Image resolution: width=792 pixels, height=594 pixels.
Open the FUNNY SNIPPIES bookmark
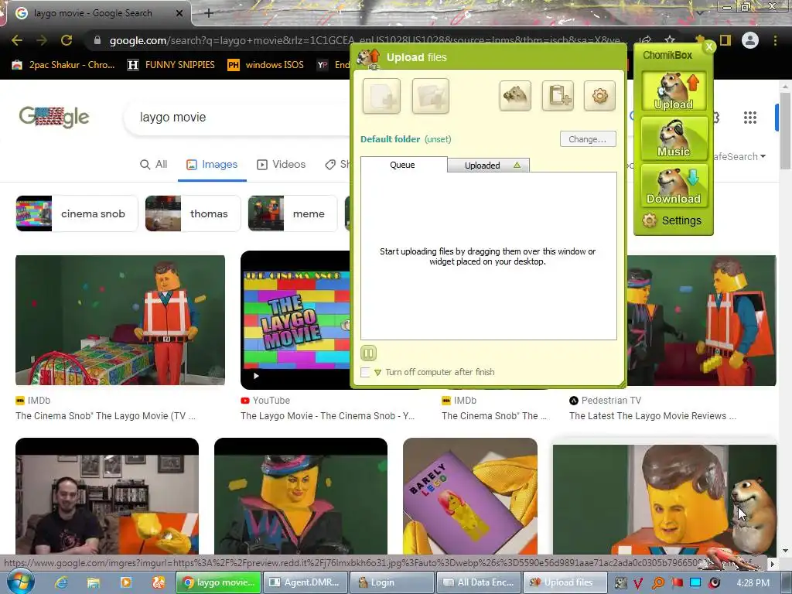click(x=171, y=65)
